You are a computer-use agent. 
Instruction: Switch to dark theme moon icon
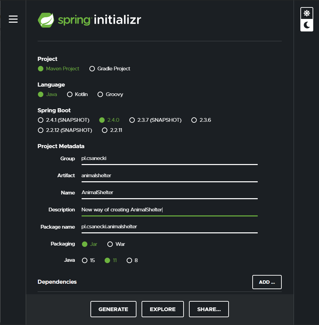(307, 25)
